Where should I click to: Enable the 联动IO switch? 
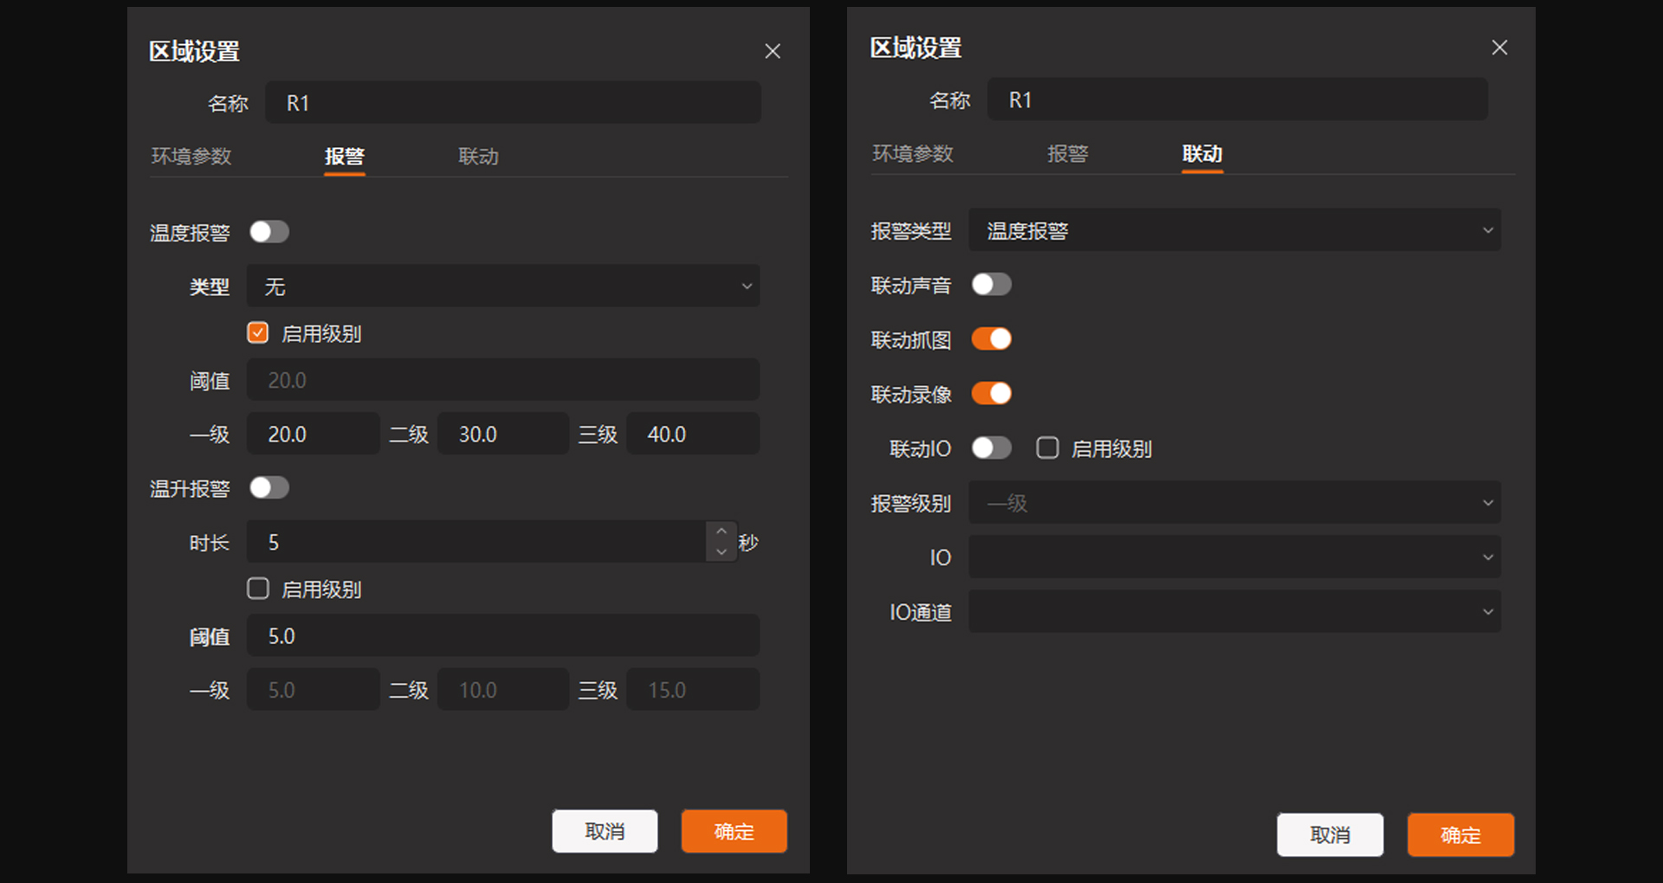(991, 448)
